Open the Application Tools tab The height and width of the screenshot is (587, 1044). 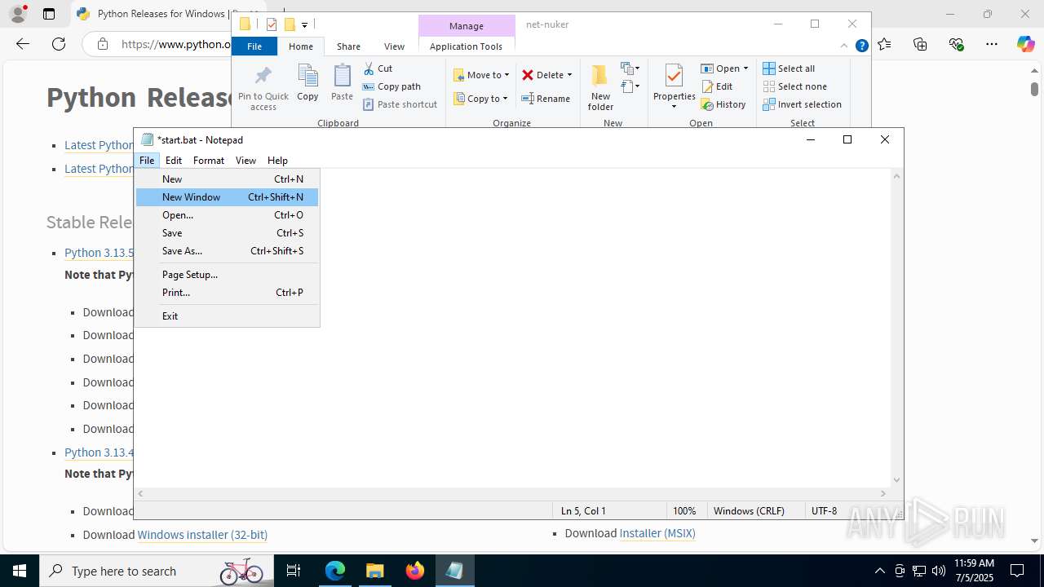point(466,46)
